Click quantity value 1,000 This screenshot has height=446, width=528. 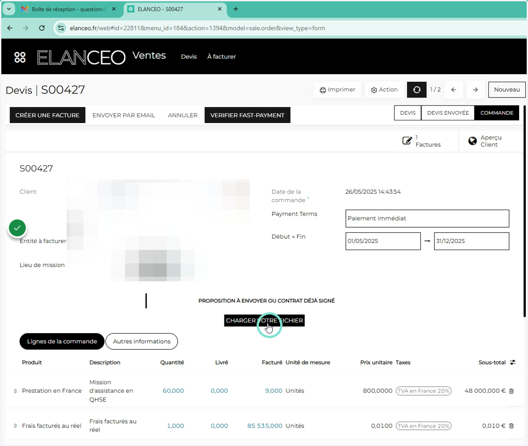coord(176,426)
